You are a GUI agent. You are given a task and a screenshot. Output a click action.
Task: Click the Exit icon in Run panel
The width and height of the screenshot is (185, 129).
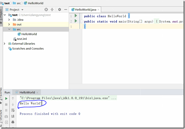click(x=6, y=122)
